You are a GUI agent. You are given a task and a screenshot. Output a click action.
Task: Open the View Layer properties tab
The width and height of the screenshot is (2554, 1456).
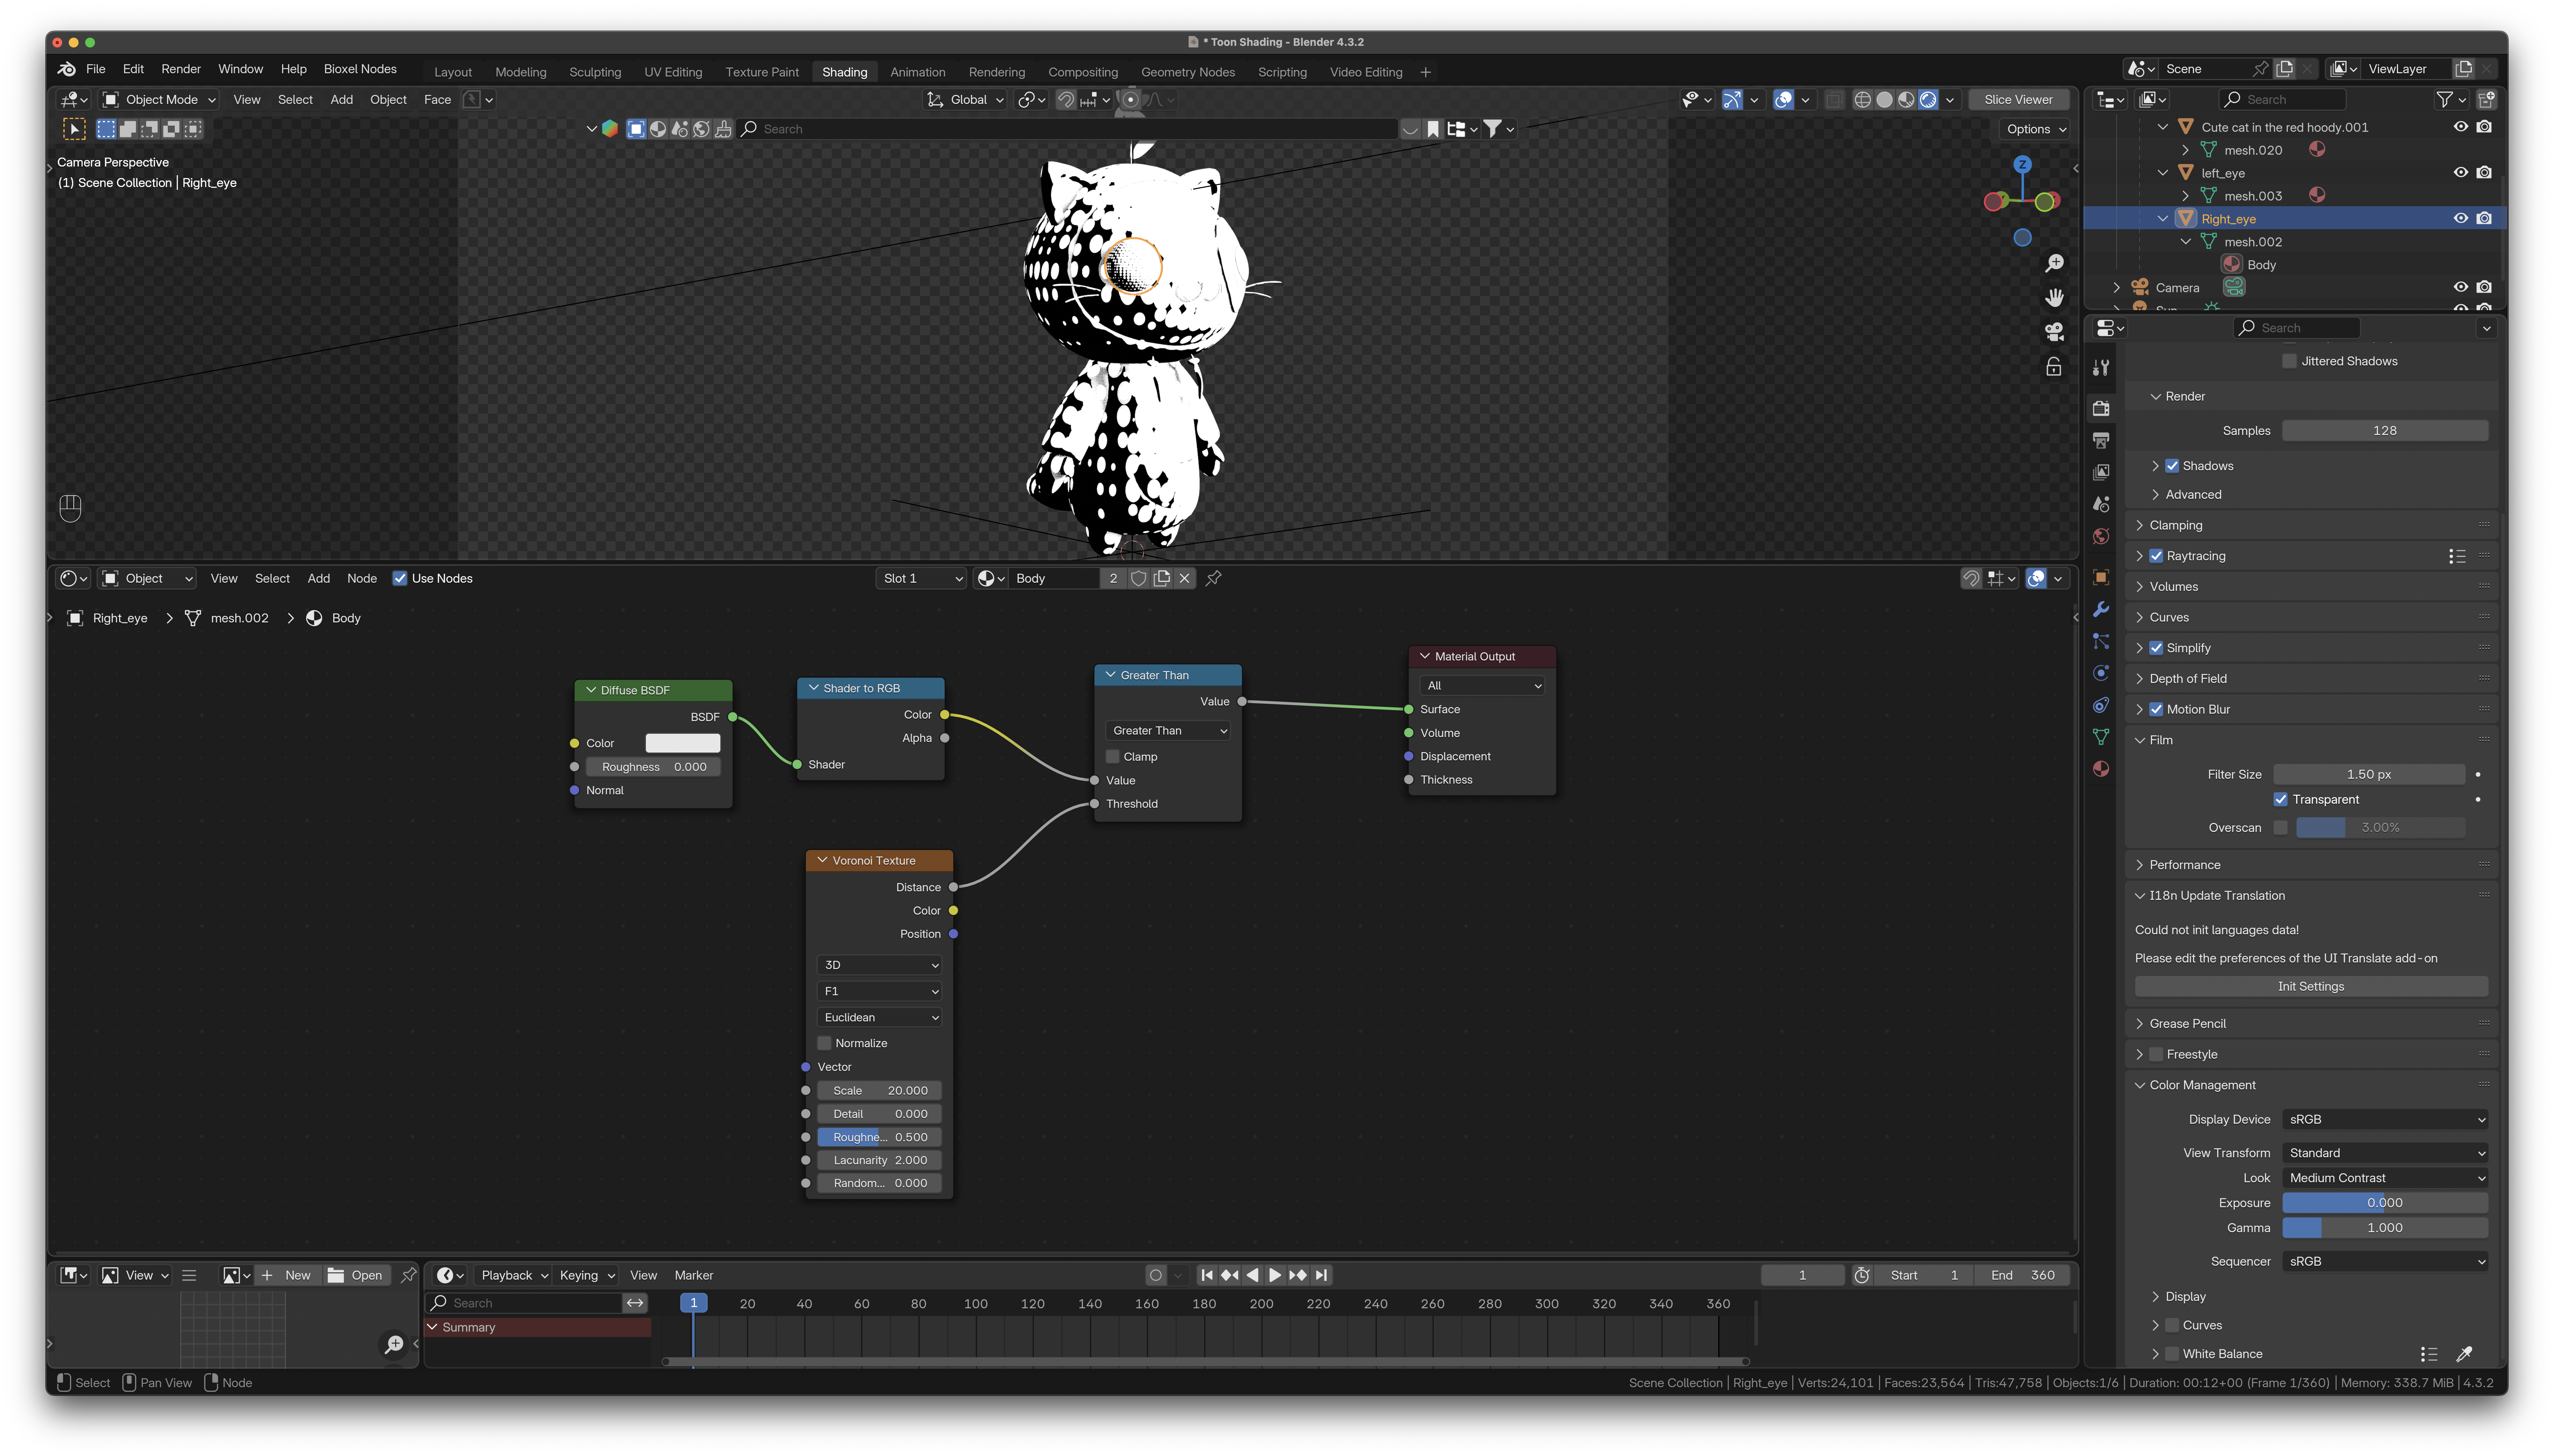click(2101, 472)
